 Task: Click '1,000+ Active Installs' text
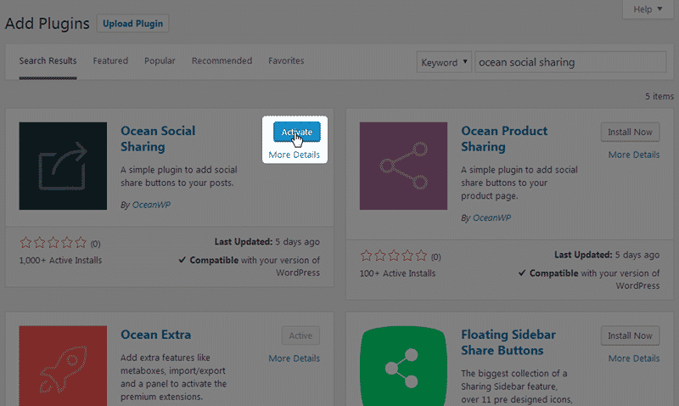pyautogui.click(x=60, y=261)
